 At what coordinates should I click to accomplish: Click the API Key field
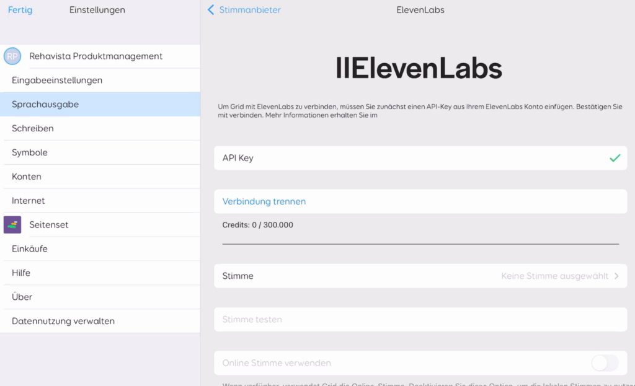click(x=420, y=158)
